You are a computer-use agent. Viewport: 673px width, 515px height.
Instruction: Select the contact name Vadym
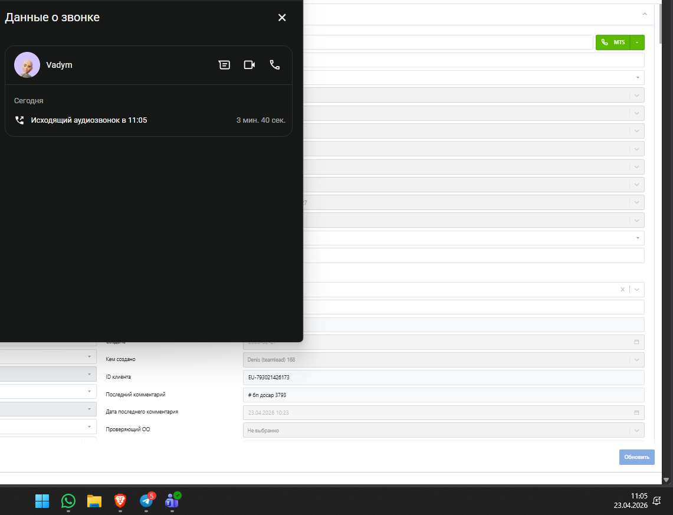59,65
